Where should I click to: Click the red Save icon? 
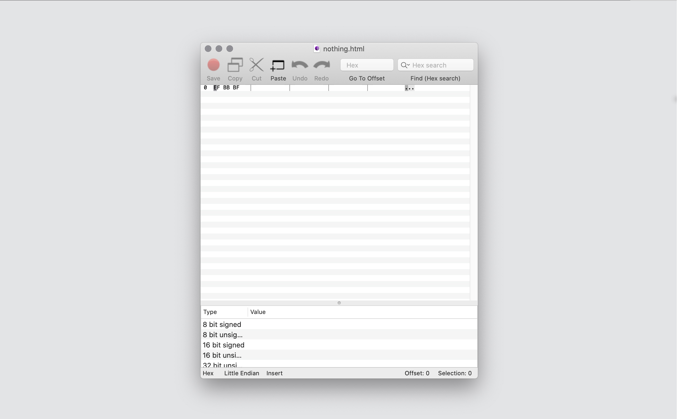[213, 65]
